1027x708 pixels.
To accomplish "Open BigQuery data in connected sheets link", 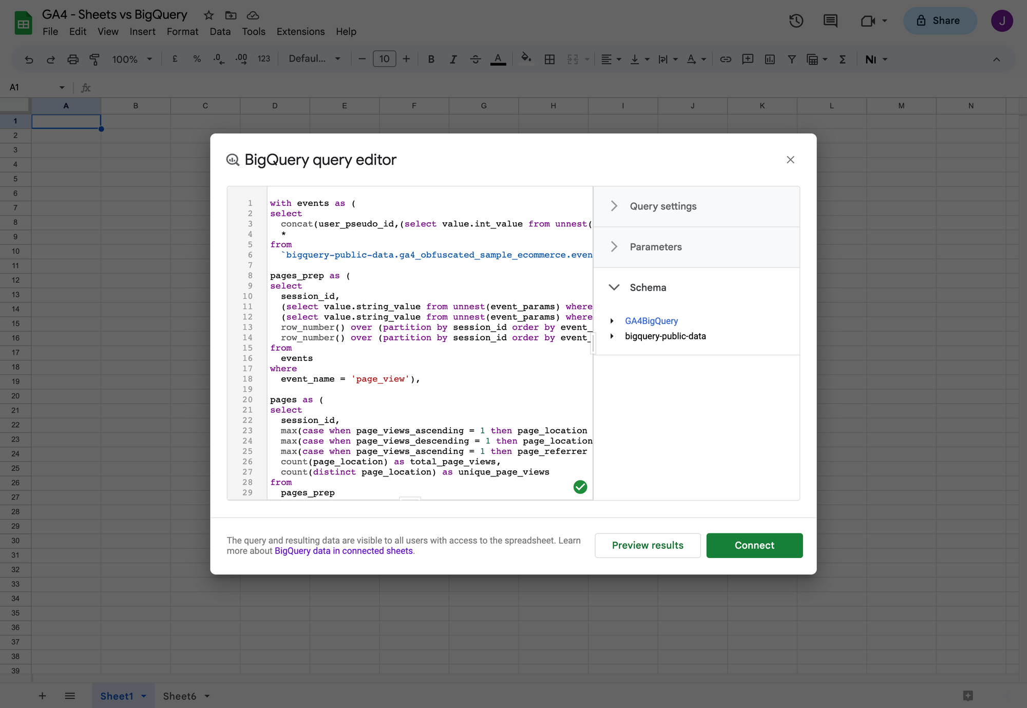I will pyautogui.click(x=344, y=551).
